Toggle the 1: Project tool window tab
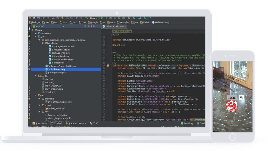This screenshot has width=268, height=151. click(29, 32)
